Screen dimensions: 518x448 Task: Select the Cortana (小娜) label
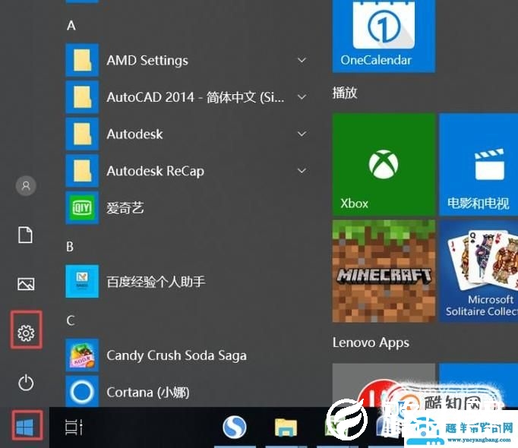point(148,392)
